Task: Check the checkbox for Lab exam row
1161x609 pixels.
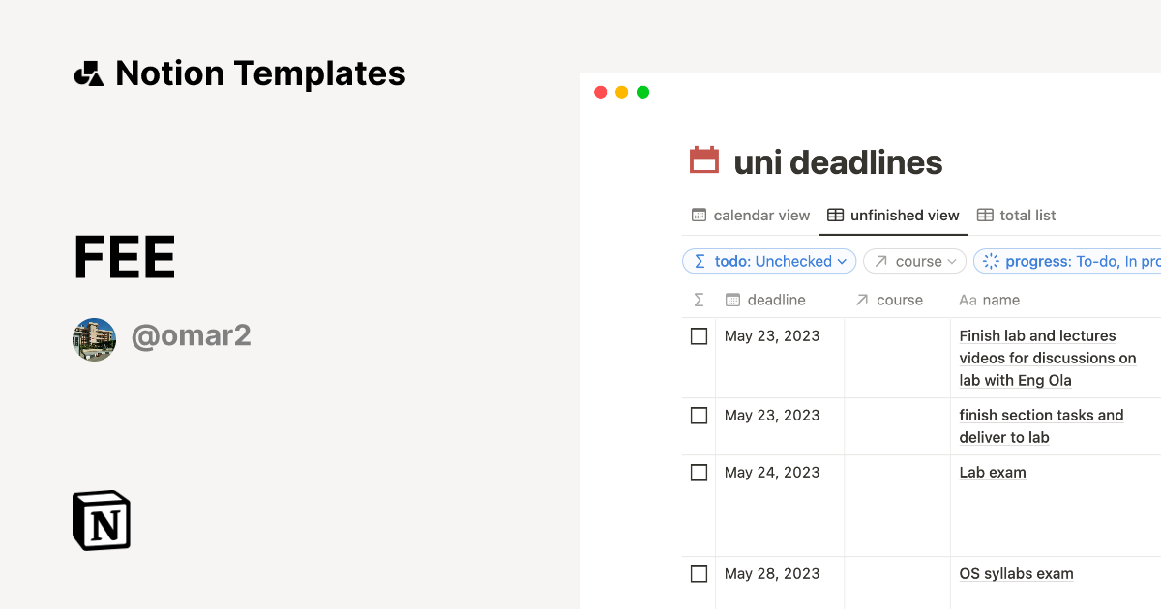Action: [699, 472]
